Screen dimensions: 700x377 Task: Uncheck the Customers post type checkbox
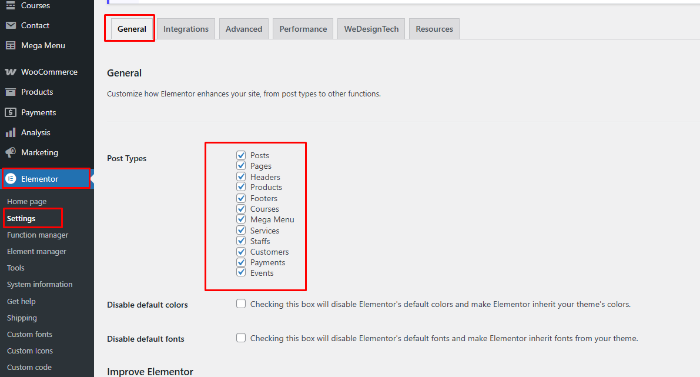tap(241, 252)
